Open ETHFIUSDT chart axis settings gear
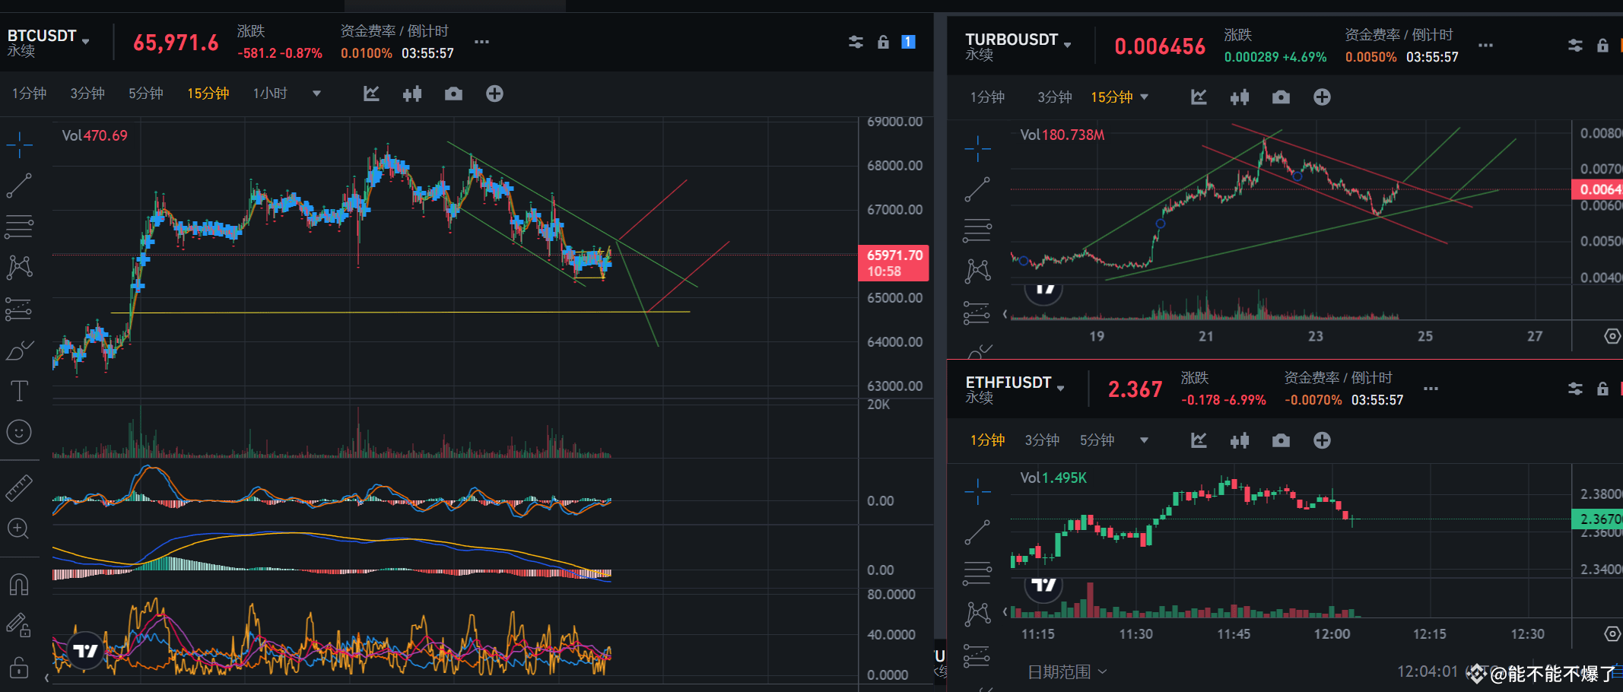The width and height of the screenshot is (1623, 692). click(x=1612, y=633)
